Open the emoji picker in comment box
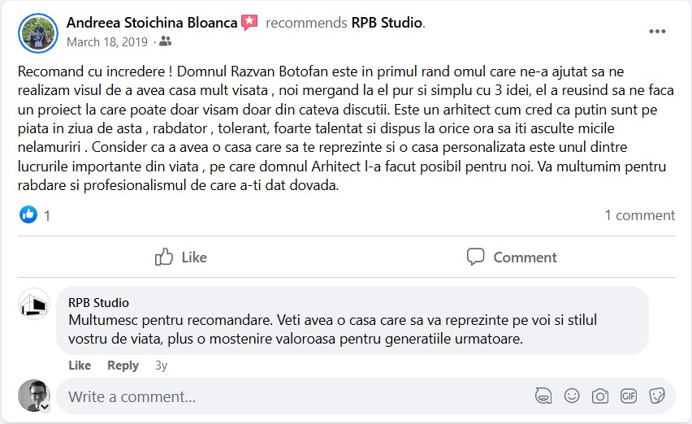 coord(572,396)
